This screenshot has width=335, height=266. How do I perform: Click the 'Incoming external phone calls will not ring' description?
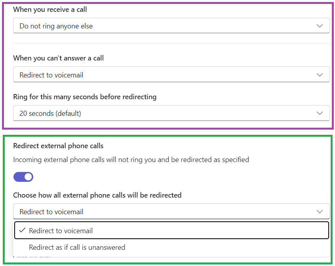pyautogui.click(x=131, y=160)
